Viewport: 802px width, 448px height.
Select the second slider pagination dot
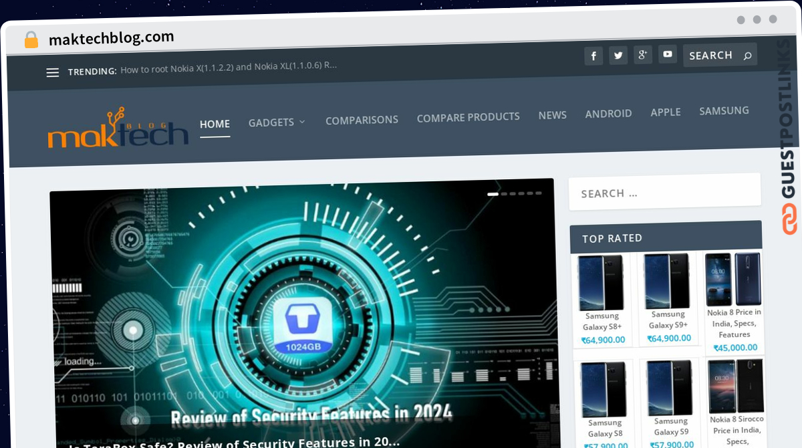[505, 194]
